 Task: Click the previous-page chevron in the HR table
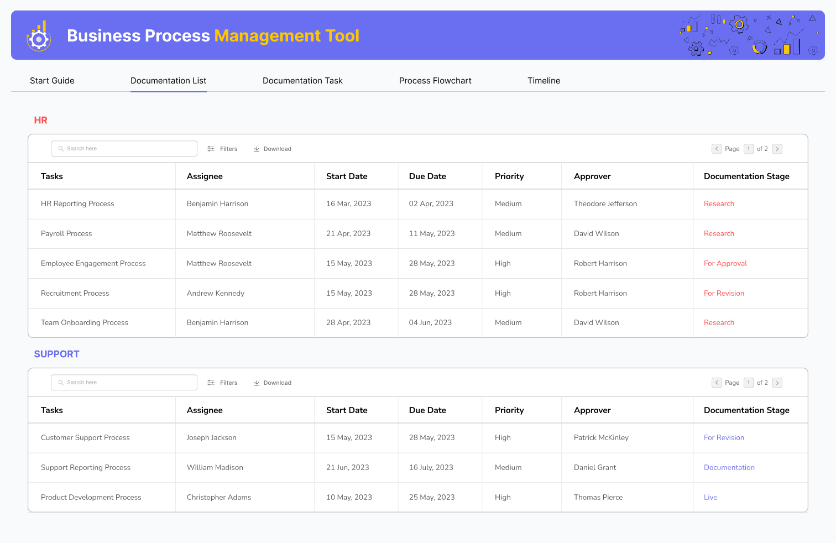tap(718, 149)
